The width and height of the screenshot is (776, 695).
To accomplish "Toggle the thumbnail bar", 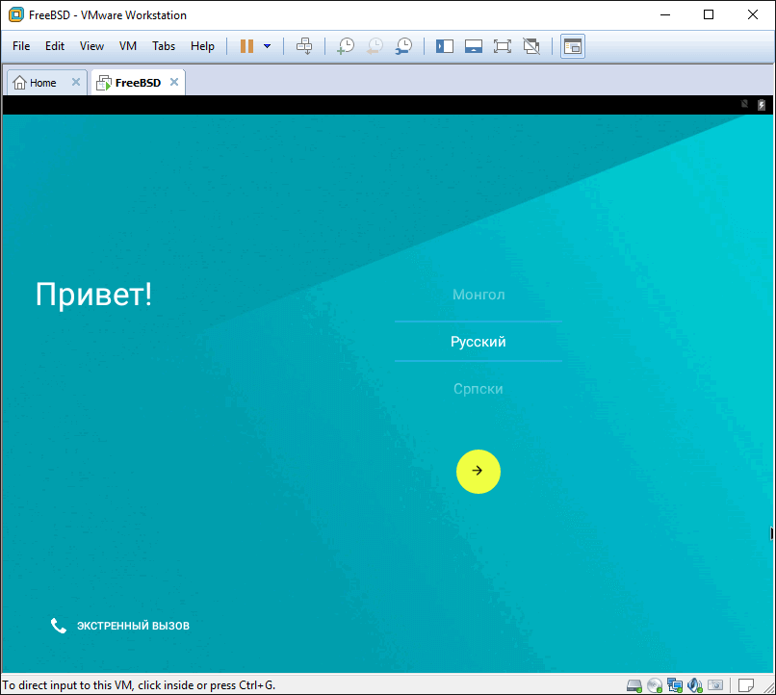I will pyautogui.click(x=474, y=46).
